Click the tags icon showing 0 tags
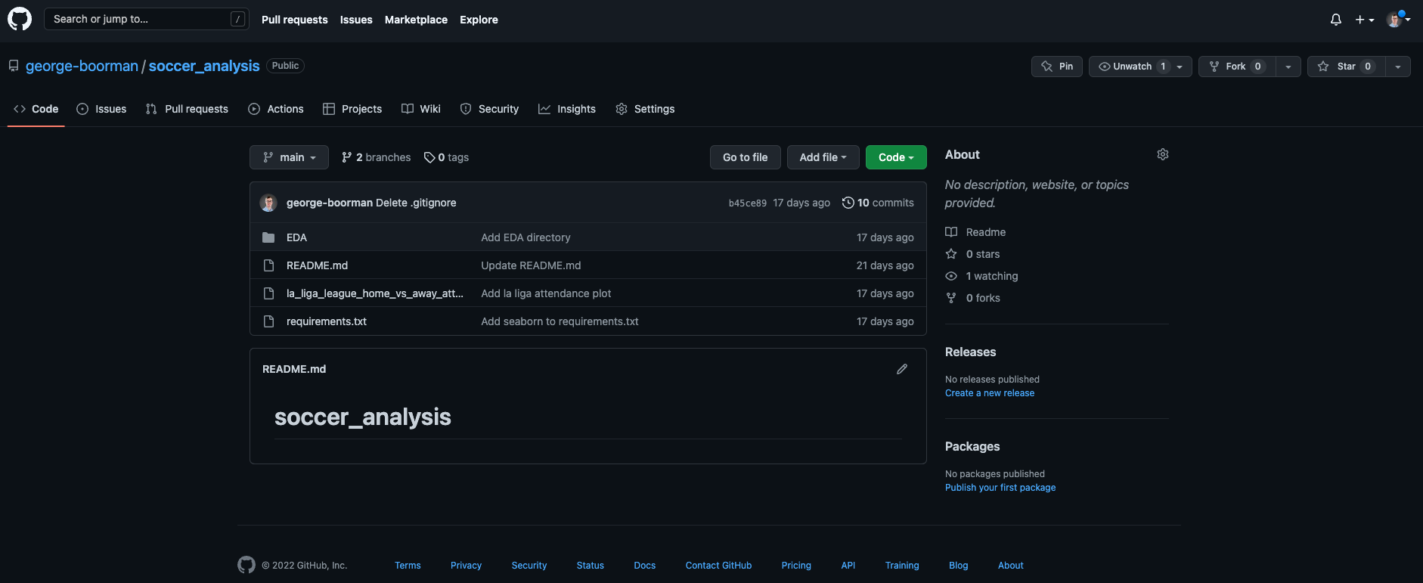Screen dimensions: 1423x583 pyautogui.click(x=429, y=157)
